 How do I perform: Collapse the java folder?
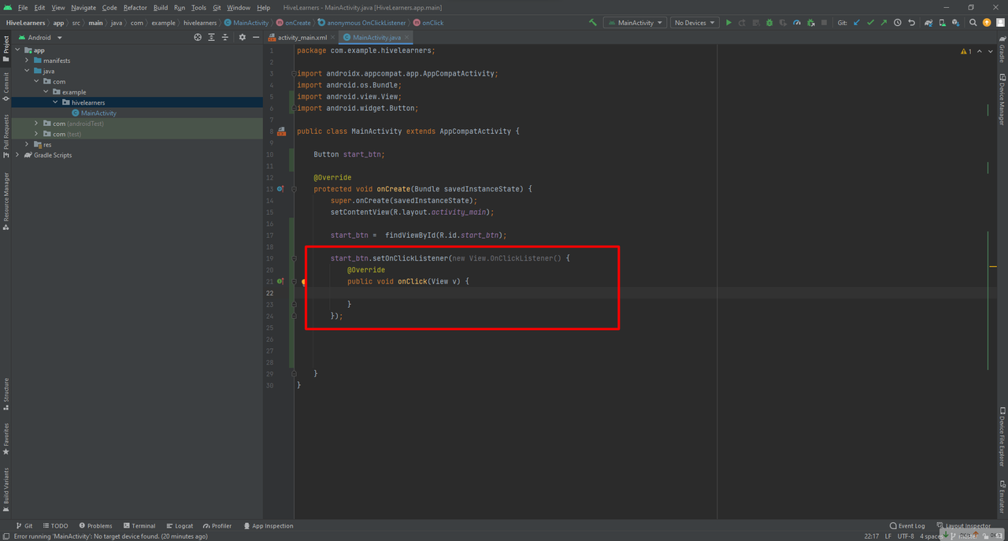27,71
